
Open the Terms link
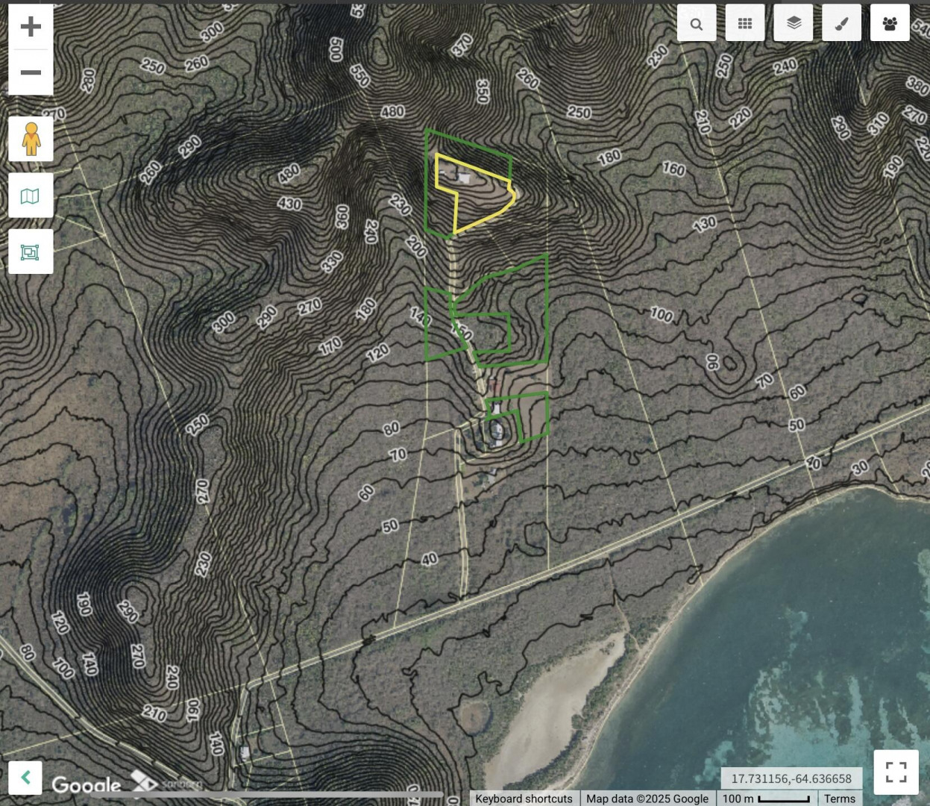click(840, 799)
